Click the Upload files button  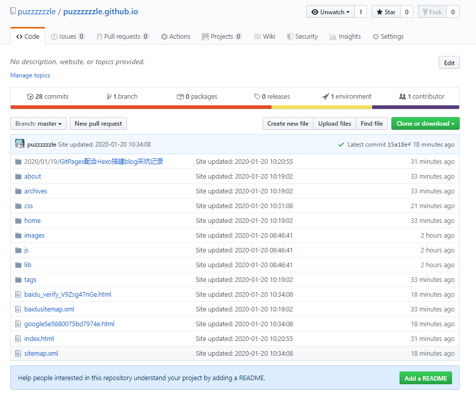coord(334,124)
